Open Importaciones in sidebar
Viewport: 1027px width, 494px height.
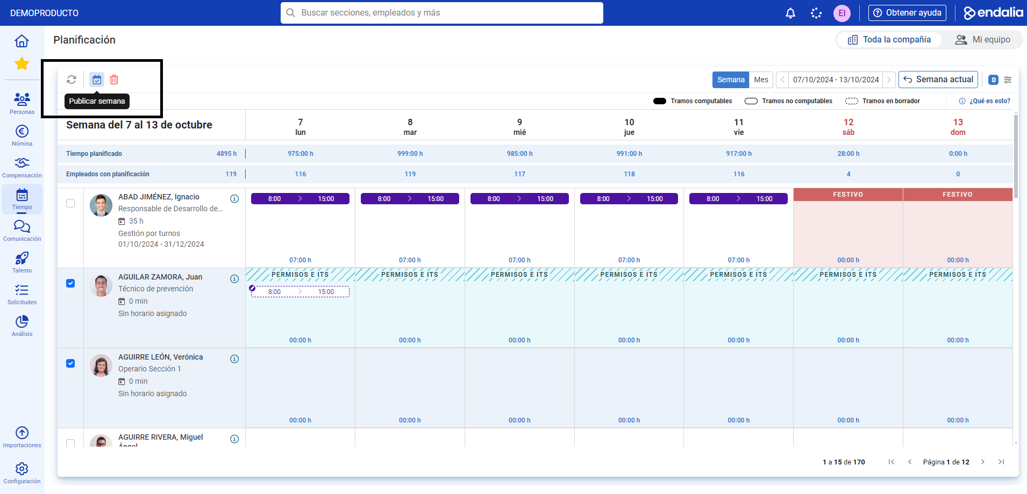pos(22,436)
